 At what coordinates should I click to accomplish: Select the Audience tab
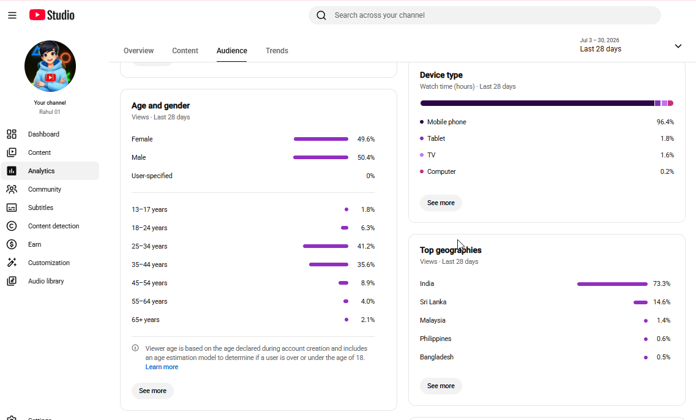[232, 51]
